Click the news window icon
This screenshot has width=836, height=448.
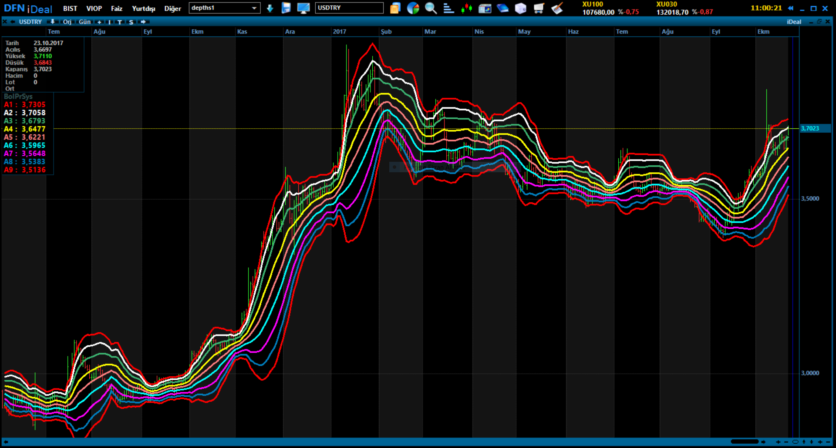click(x=485, y=8)
